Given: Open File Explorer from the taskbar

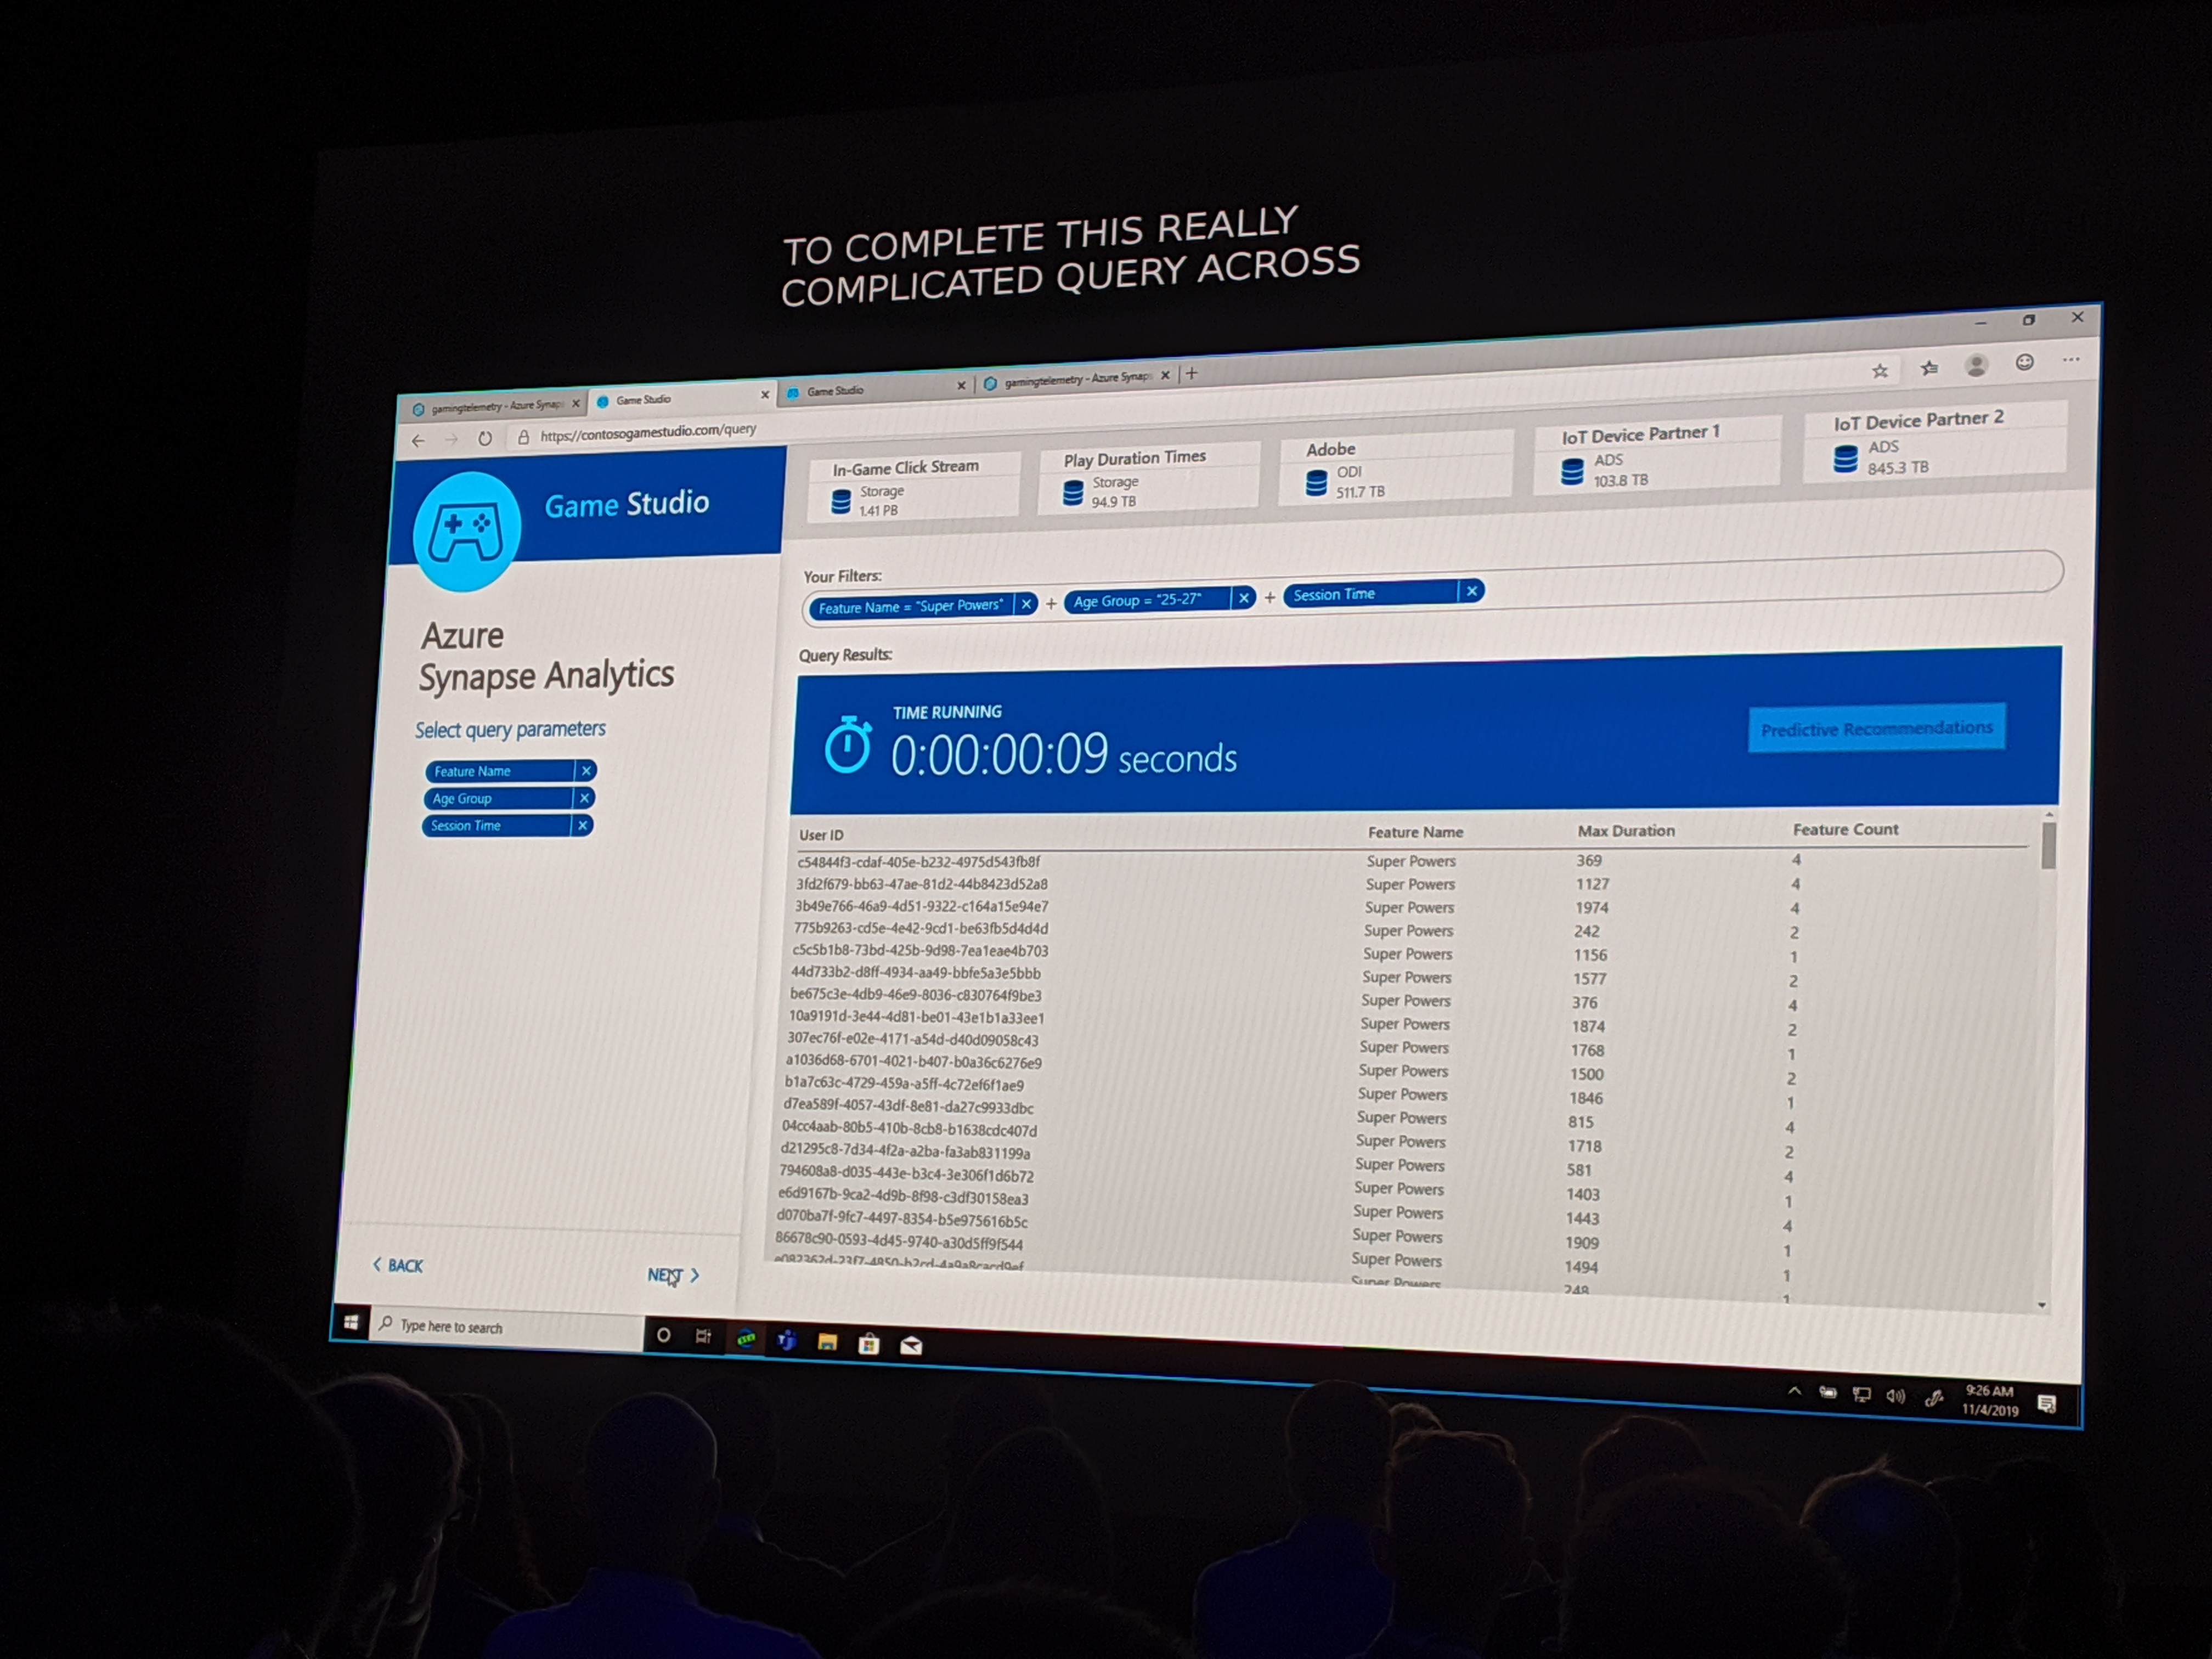Looking at the screenshot, I should tap(827, 1343).
